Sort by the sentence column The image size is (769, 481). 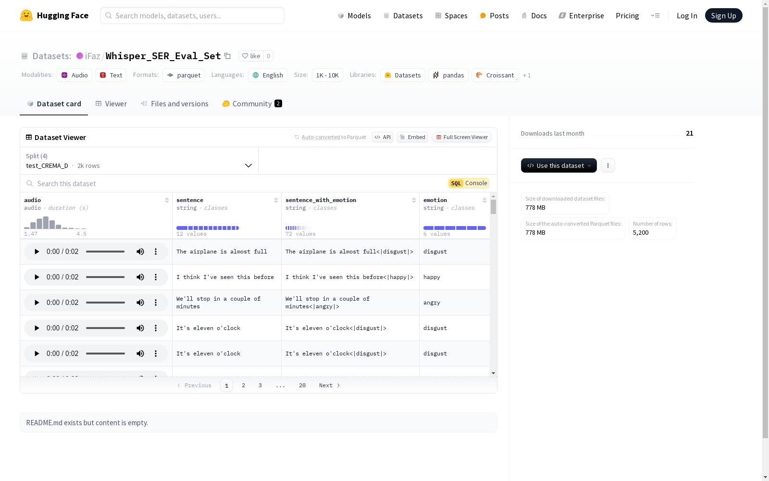coord(276,200)
